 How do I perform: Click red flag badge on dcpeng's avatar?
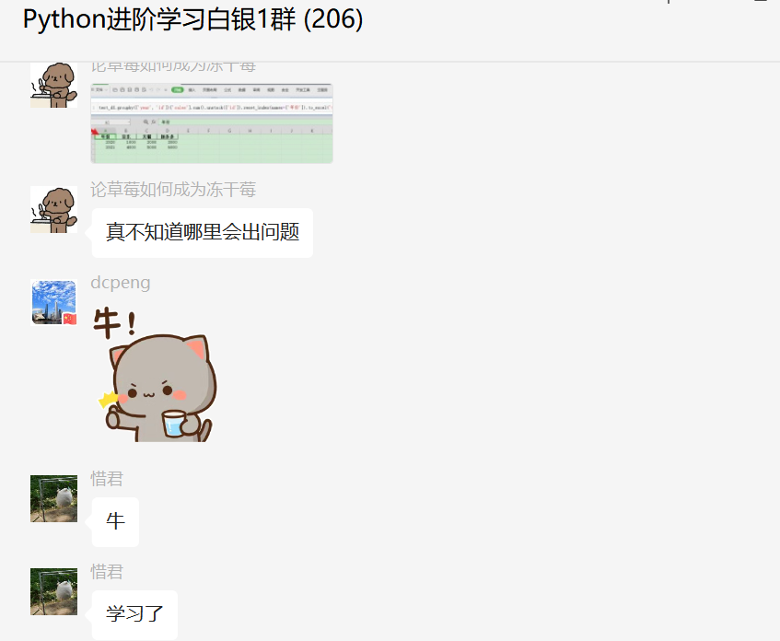[x=70, y=319]
